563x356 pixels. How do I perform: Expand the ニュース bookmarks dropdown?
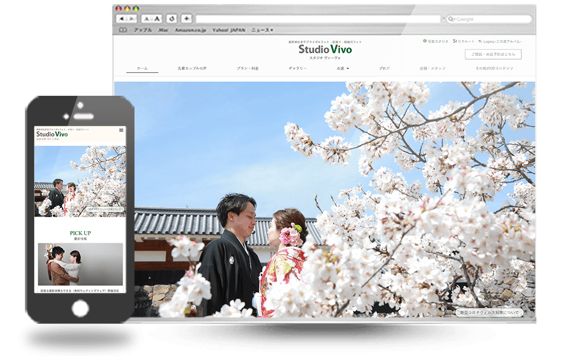262,30
